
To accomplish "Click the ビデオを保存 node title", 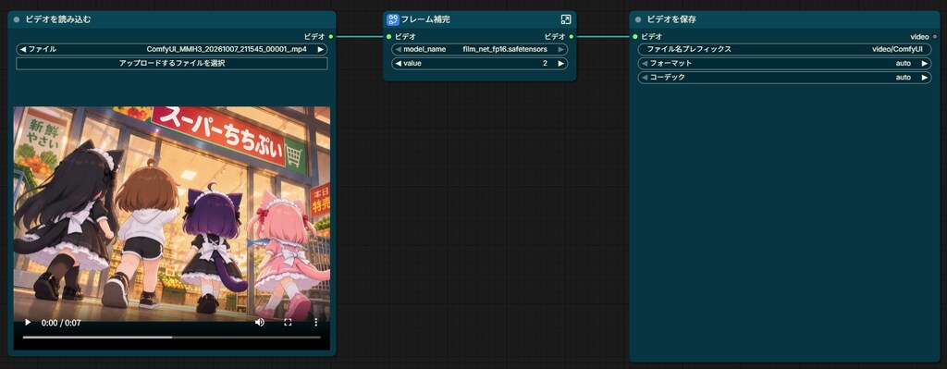I will (x=671, y=19).
